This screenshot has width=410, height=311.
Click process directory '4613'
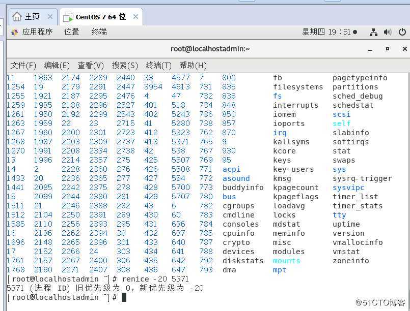[181, 87]
